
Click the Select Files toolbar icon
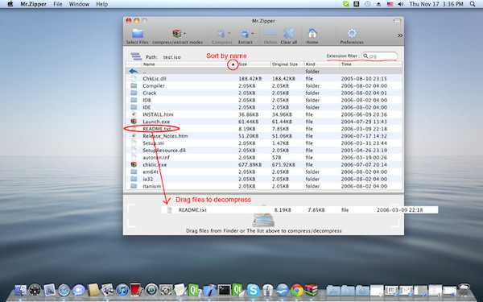[138, 34]
